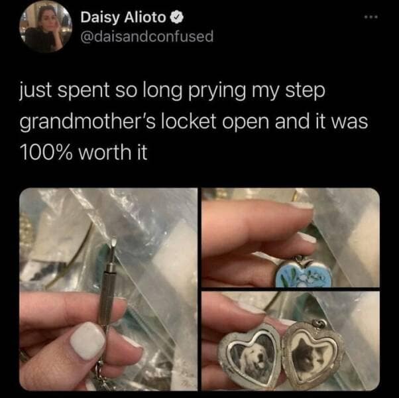This screenshot has height=398, width=399.
Task: Click the screwdriver's knurled metal handle
Action: pos(107,297)
